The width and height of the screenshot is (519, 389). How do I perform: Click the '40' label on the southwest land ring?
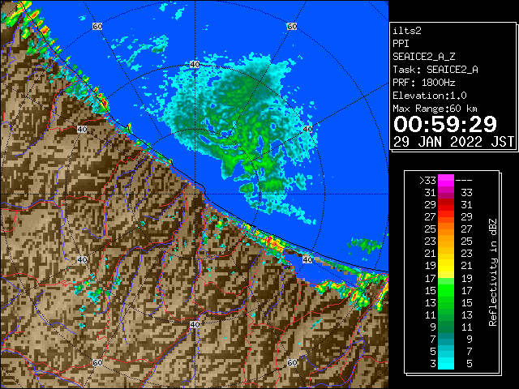[82, 259]
